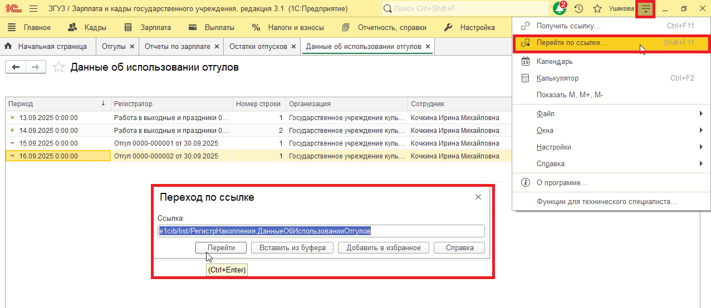Open the Главное section

[30, 28]
